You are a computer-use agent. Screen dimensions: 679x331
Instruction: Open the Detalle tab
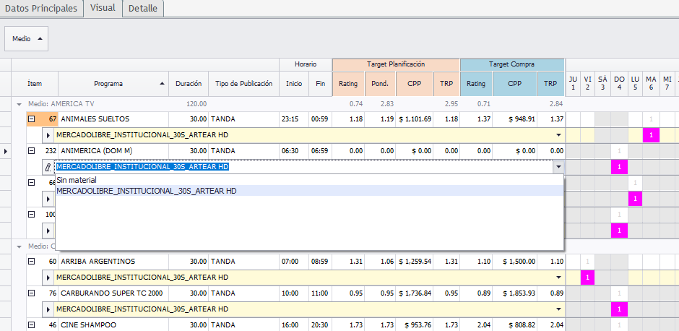click(143, 8)
